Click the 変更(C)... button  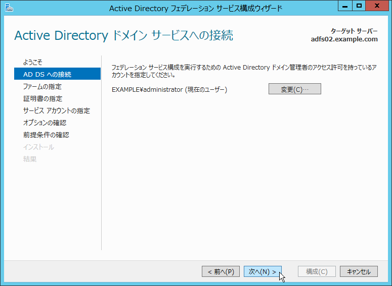295,89
